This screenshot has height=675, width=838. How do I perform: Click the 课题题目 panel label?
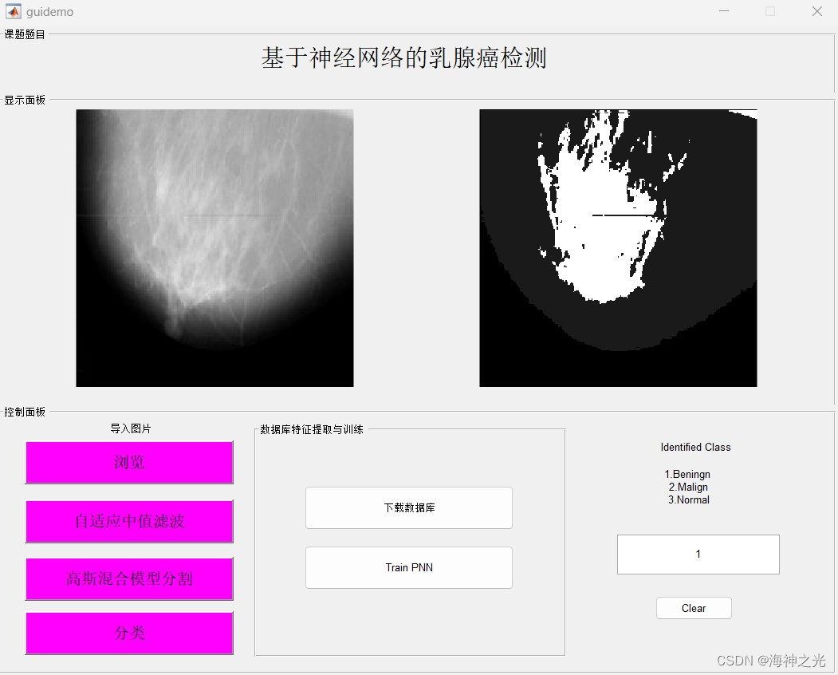[x=25, y=34]
